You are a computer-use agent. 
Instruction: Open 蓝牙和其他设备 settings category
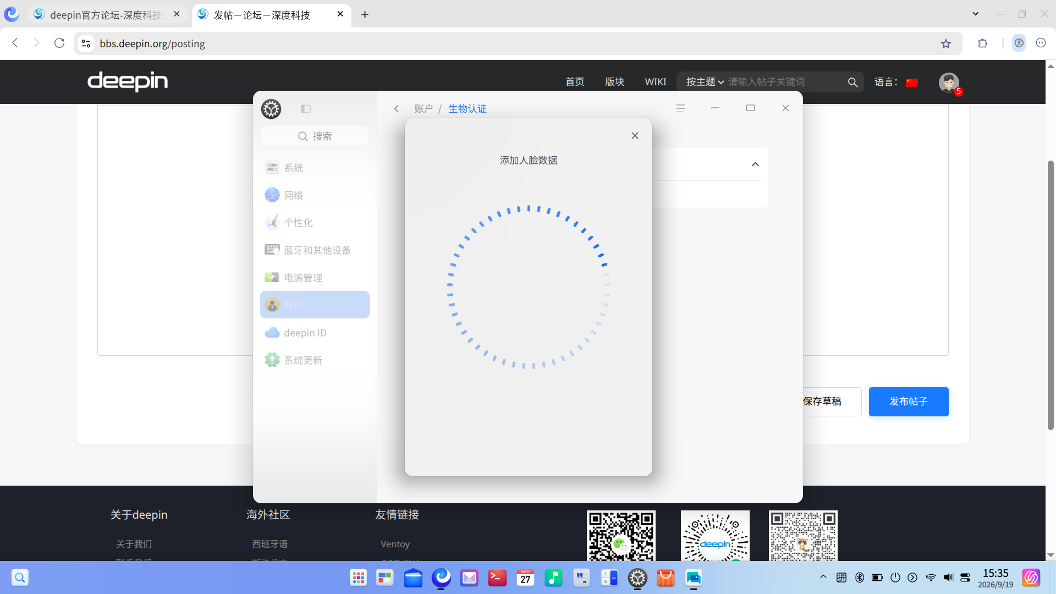[x=315, y=250]
